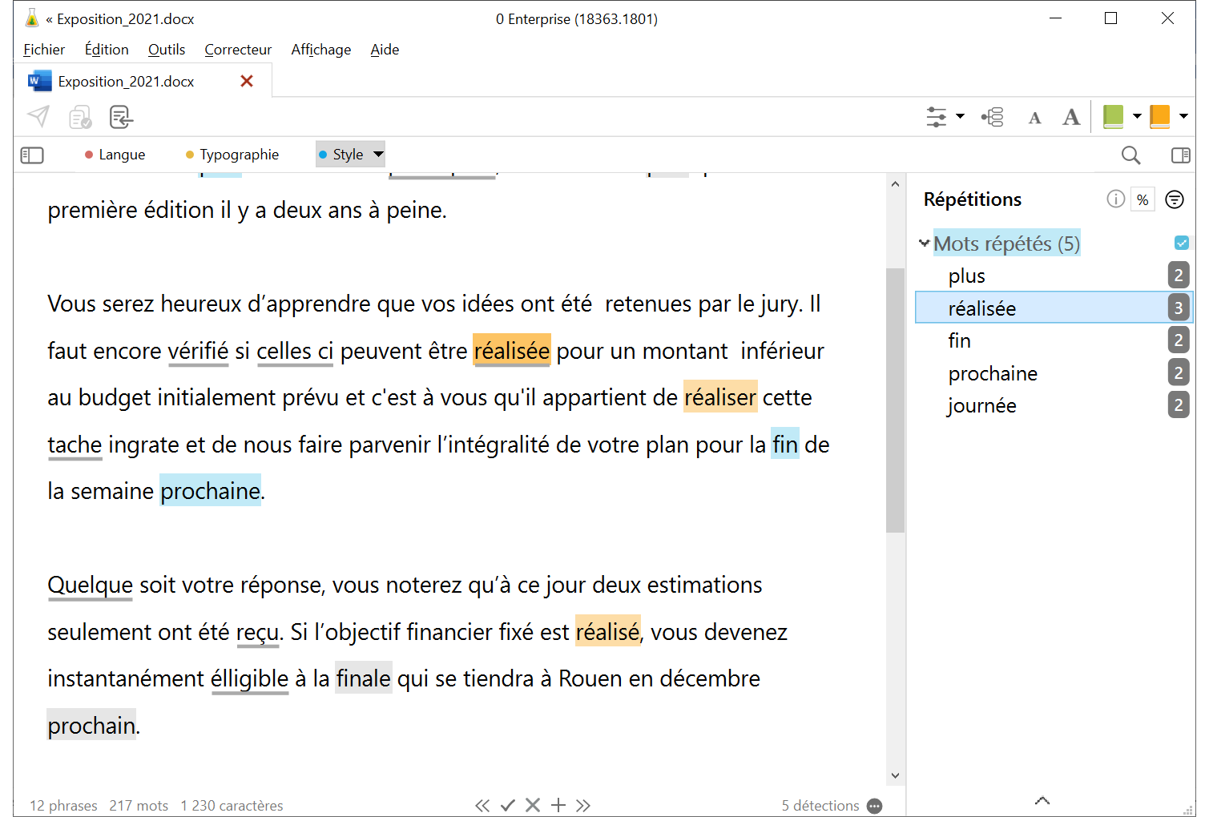Open the Style dropdown arrow
The height and width of the screenshot is (817, 1209).
pyautogui.click(x=378, y=155)
